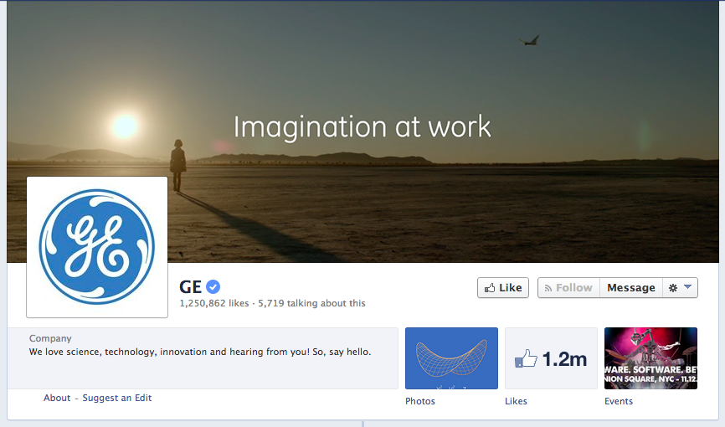Open the About link
Viewport: 725px width, 427px height.
[x=57, y=398]
